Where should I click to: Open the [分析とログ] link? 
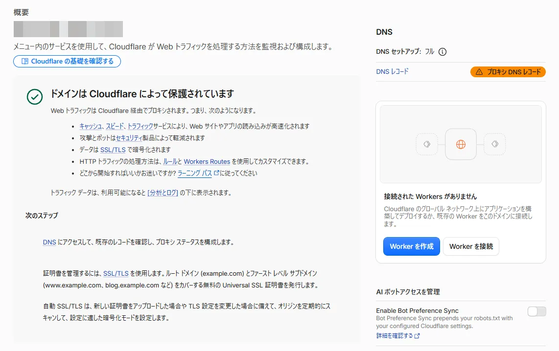point(163,193)
